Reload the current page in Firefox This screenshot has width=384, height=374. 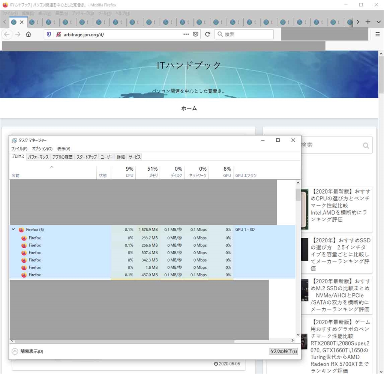point(207,34)
